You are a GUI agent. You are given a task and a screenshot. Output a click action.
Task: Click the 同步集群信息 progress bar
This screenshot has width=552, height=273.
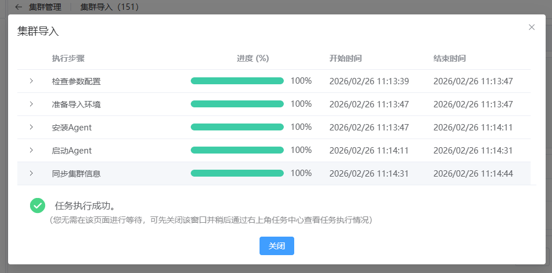click(237, 173)
